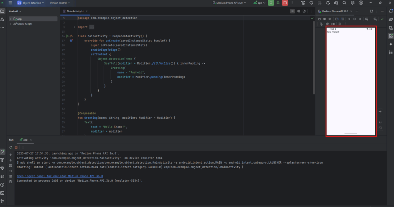
Task: Click emulator Power button
Action: click(319, 19)
